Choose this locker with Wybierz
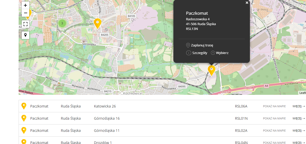Image resolution: width=306 pixels, height=144 pixels. (220, 53)
